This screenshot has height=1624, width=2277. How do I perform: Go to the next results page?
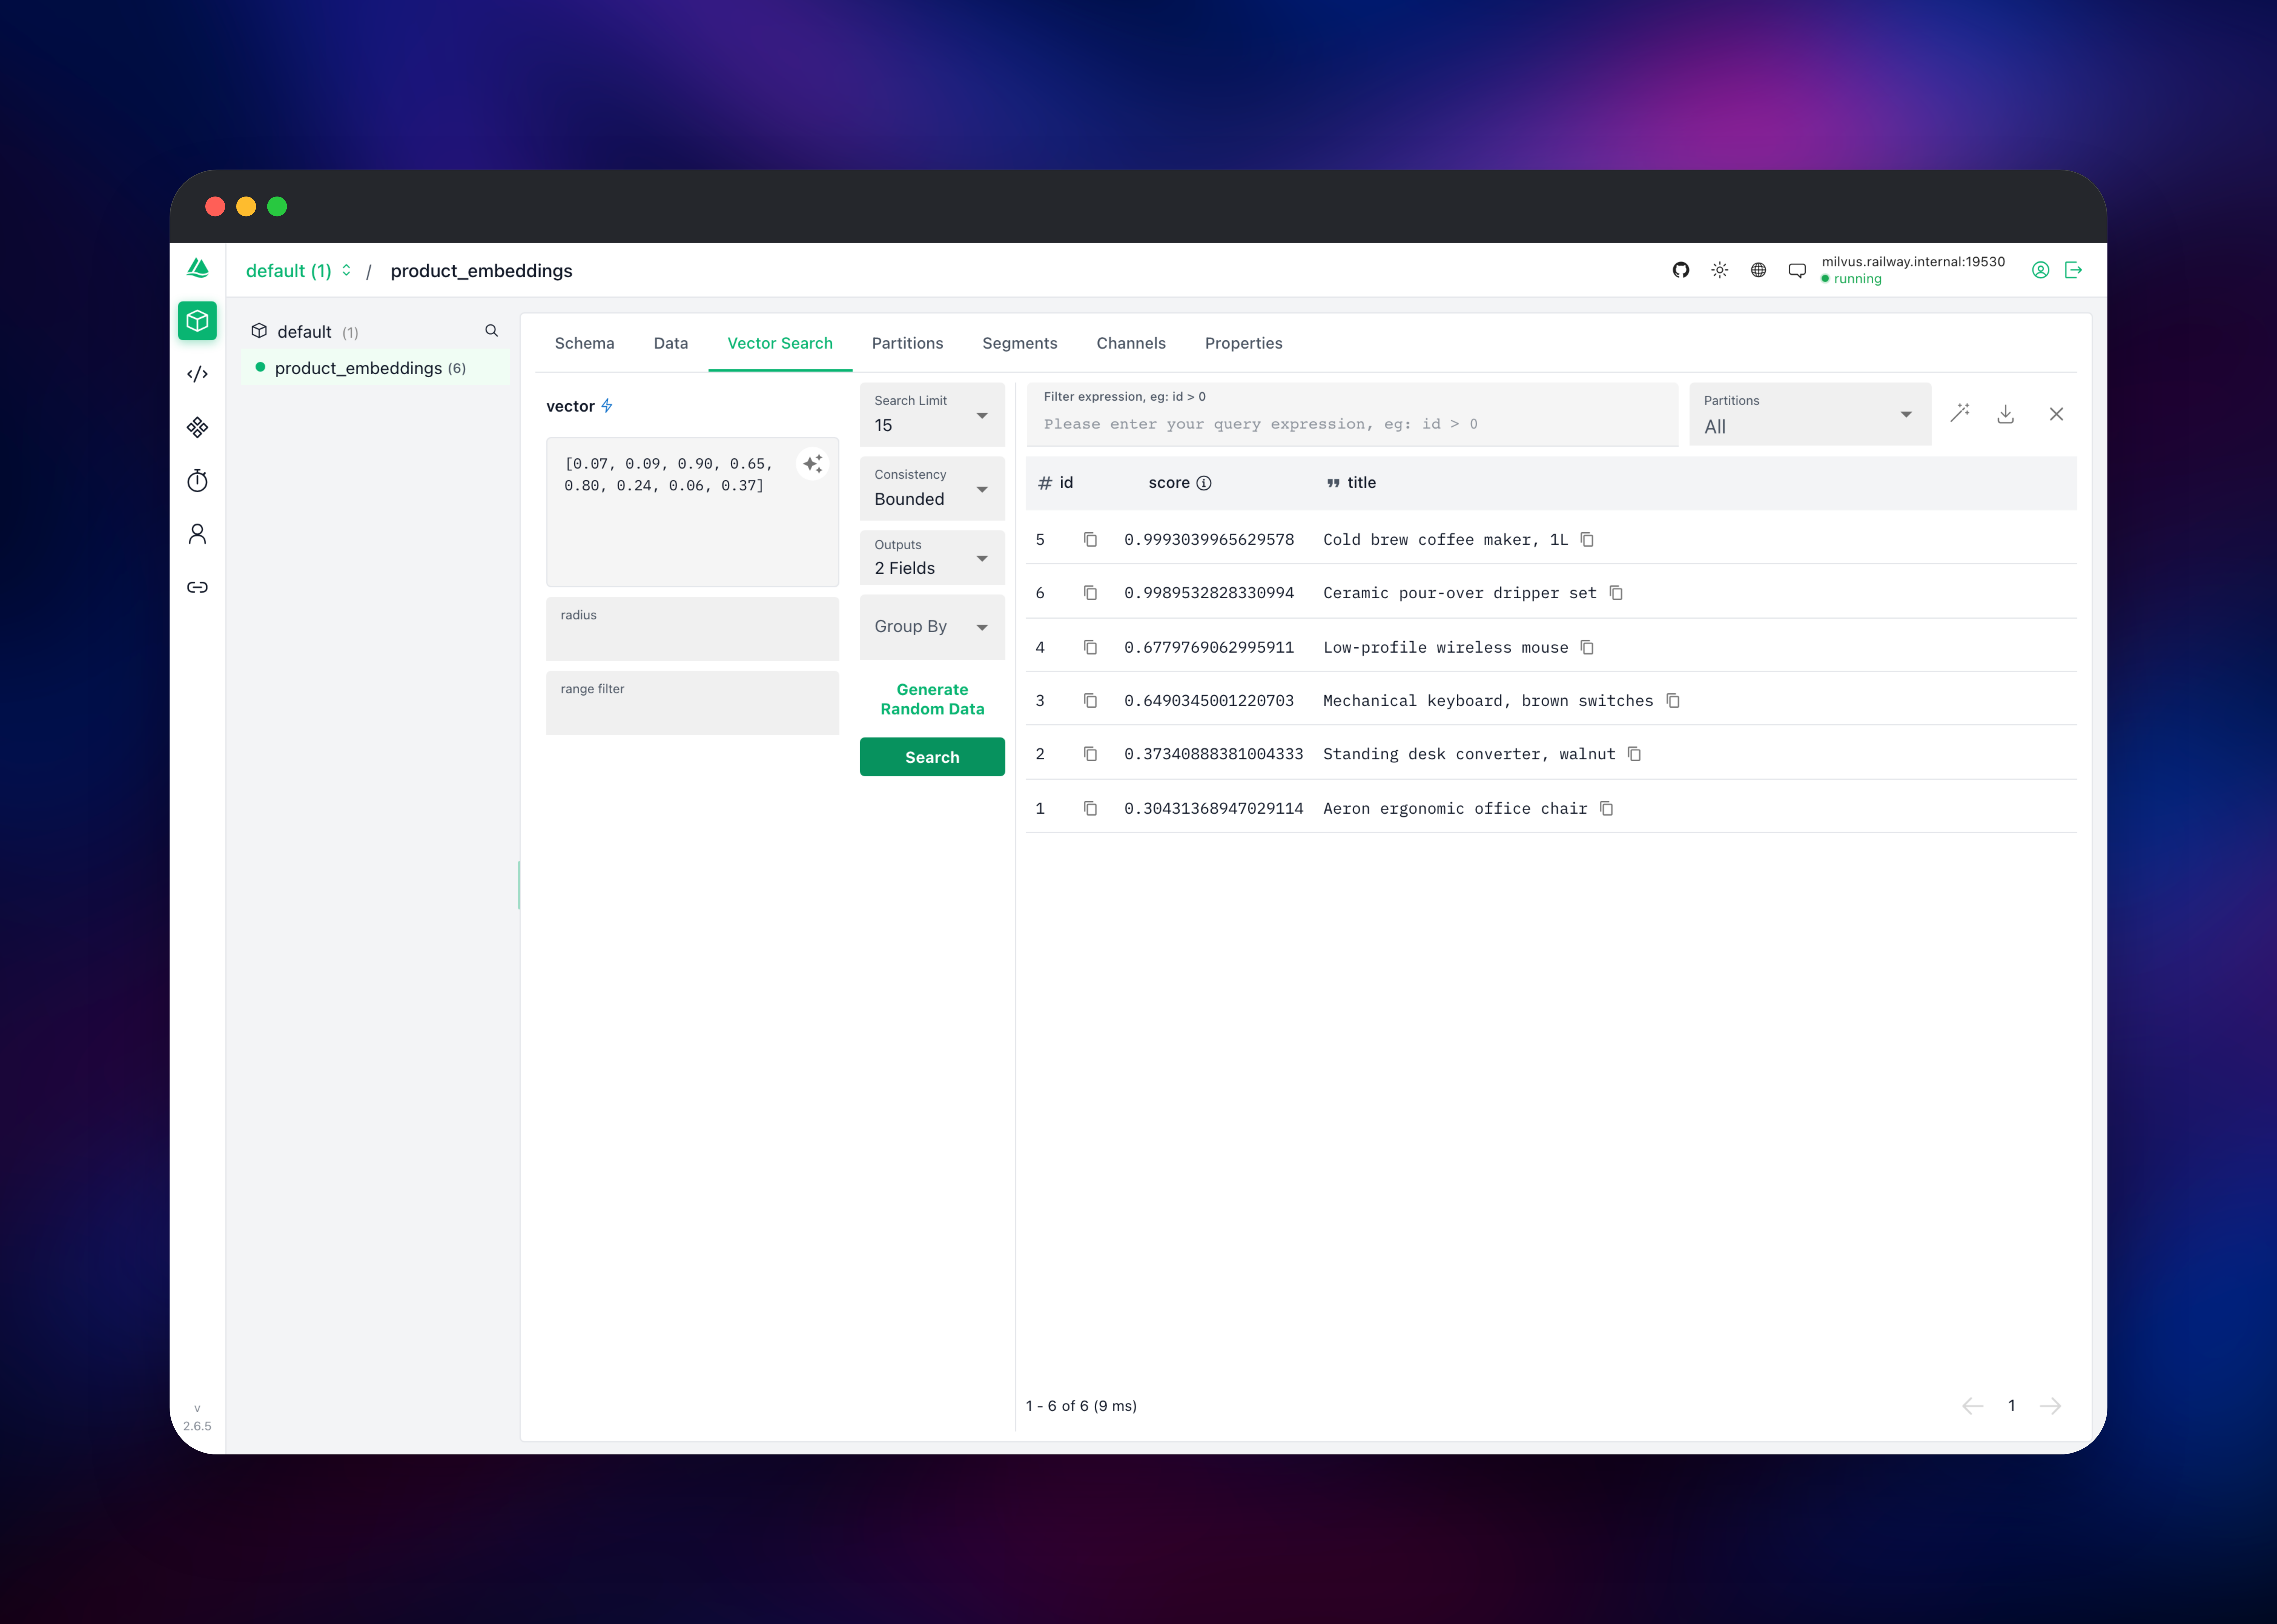[x=2050, y=1406]
